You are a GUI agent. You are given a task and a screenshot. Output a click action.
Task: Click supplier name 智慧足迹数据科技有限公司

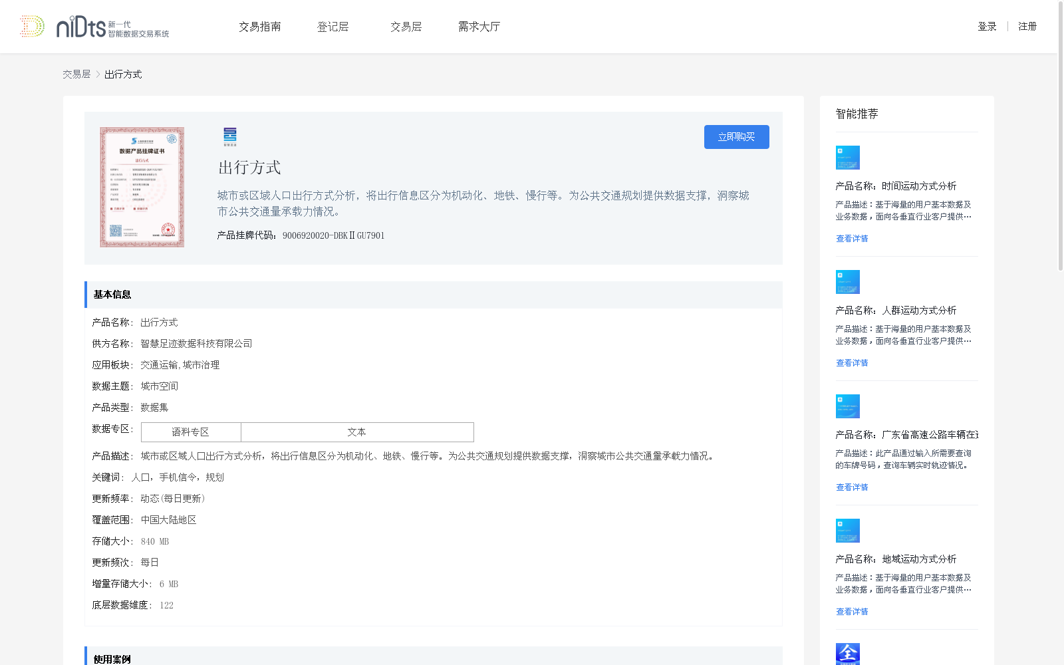click(196, 344)
